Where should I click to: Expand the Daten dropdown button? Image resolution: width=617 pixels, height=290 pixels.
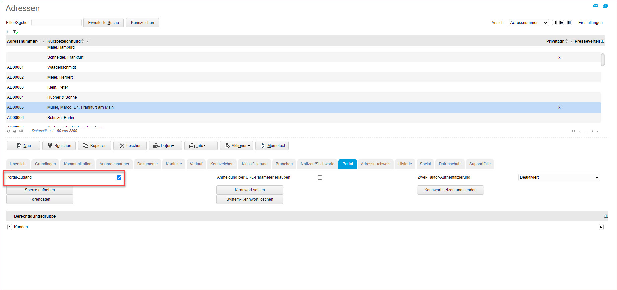pos(165,146)
